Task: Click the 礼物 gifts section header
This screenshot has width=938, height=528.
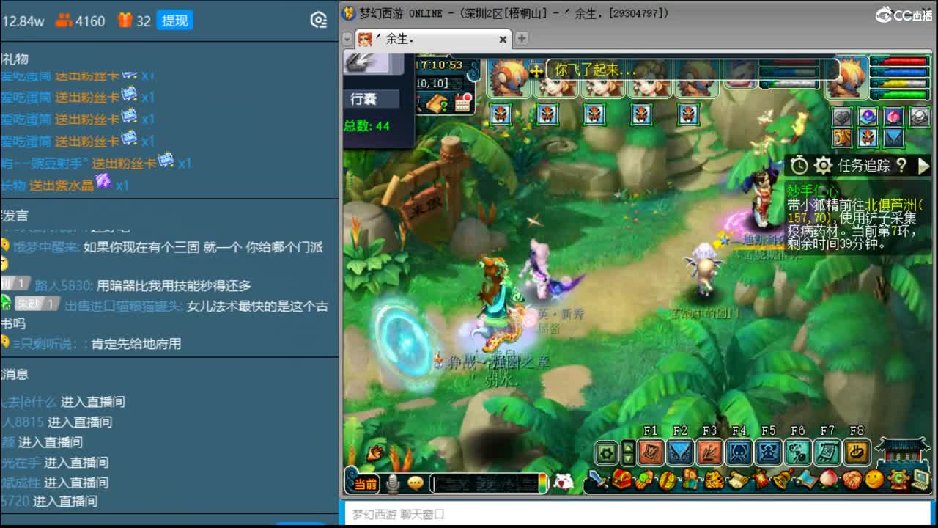Action: (x=15, y=59)
